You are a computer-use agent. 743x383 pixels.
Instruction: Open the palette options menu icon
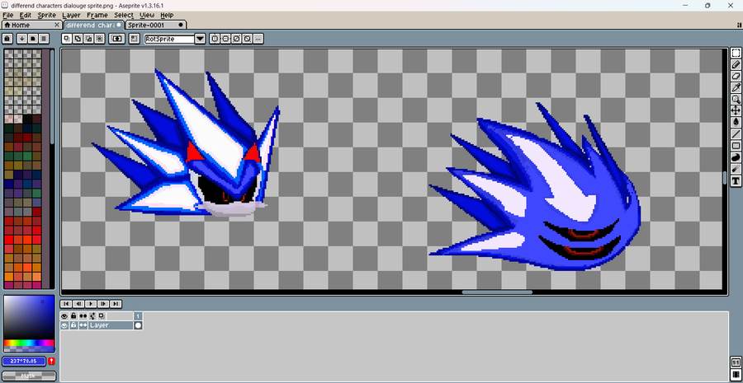(x=44, y=39)
